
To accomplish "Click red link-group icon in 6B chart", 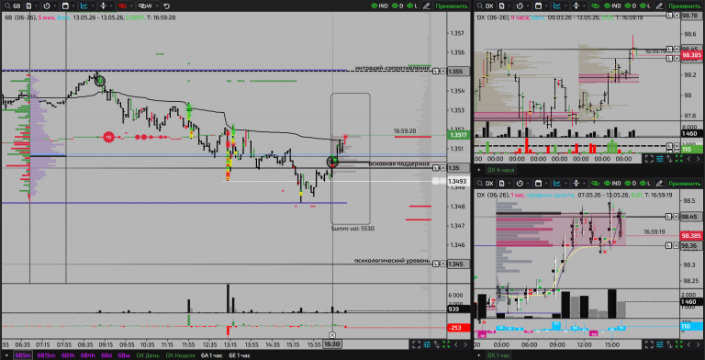I will (122, 6).
